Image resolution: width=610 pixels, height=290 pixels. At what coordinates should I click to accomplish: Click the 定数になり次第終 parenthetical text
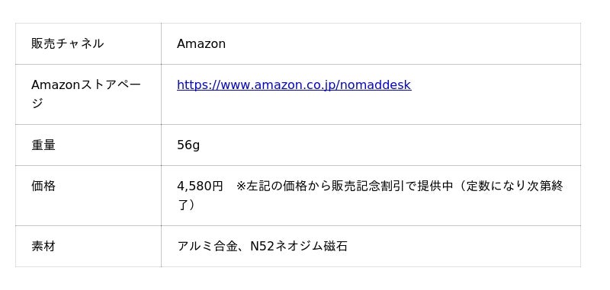(x=515, y=186)
